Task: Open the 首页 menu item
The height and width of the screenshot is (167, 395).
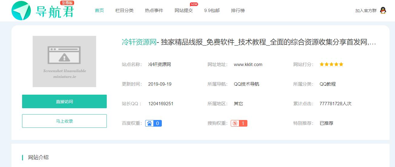Action: pos(99,11)
